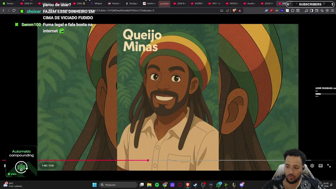Switch to the EGUINOR tab
Screen dimensions: 336x189
[197, 3]
